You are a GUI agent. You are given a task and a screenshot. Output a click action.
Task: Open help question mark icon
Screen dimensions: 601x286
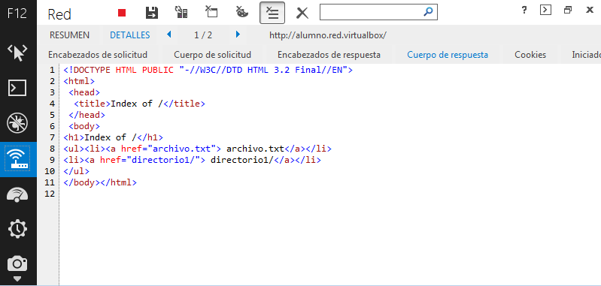point(524,11)
